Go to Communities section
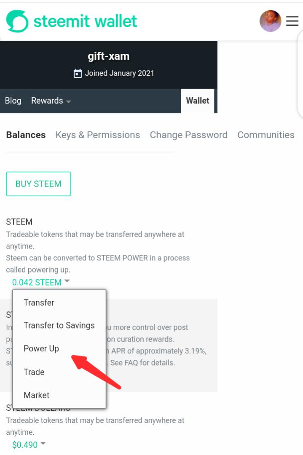The image size is (303, 455). 265,135
